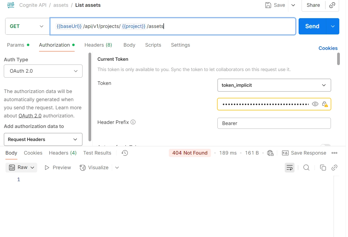
Task: Open the token_implicit token selector
Action: point(274,85)
